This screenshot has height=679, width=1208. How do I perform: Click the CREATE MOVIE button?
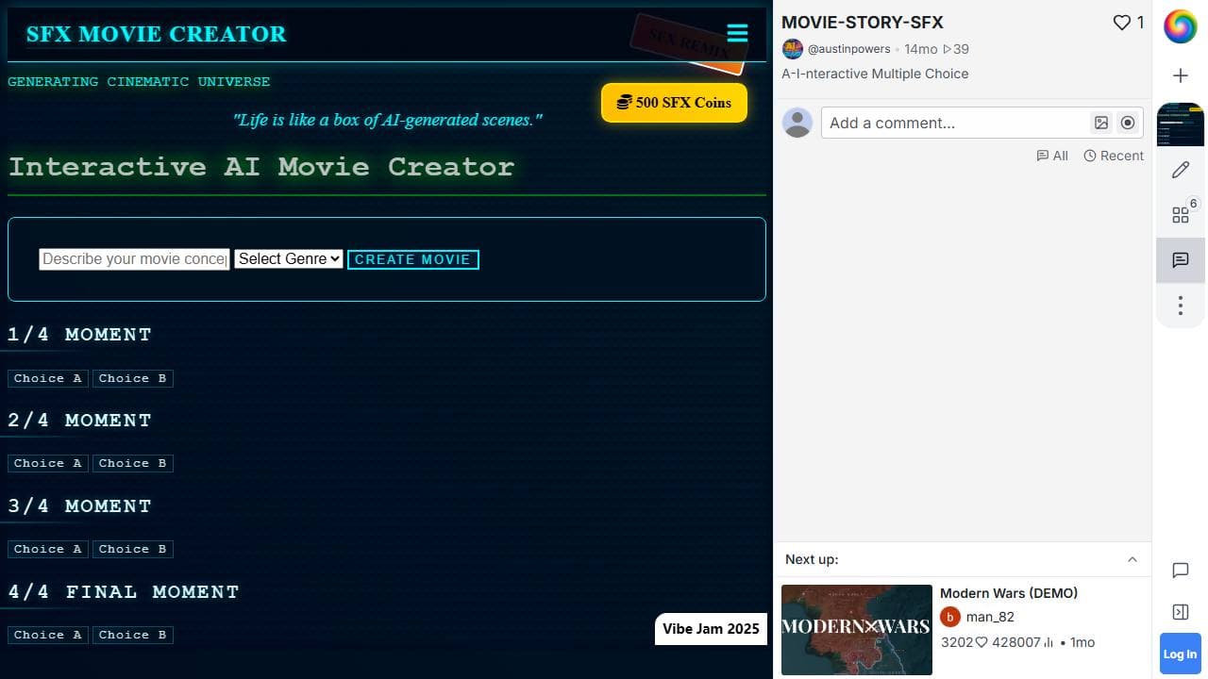coord(413,259)
